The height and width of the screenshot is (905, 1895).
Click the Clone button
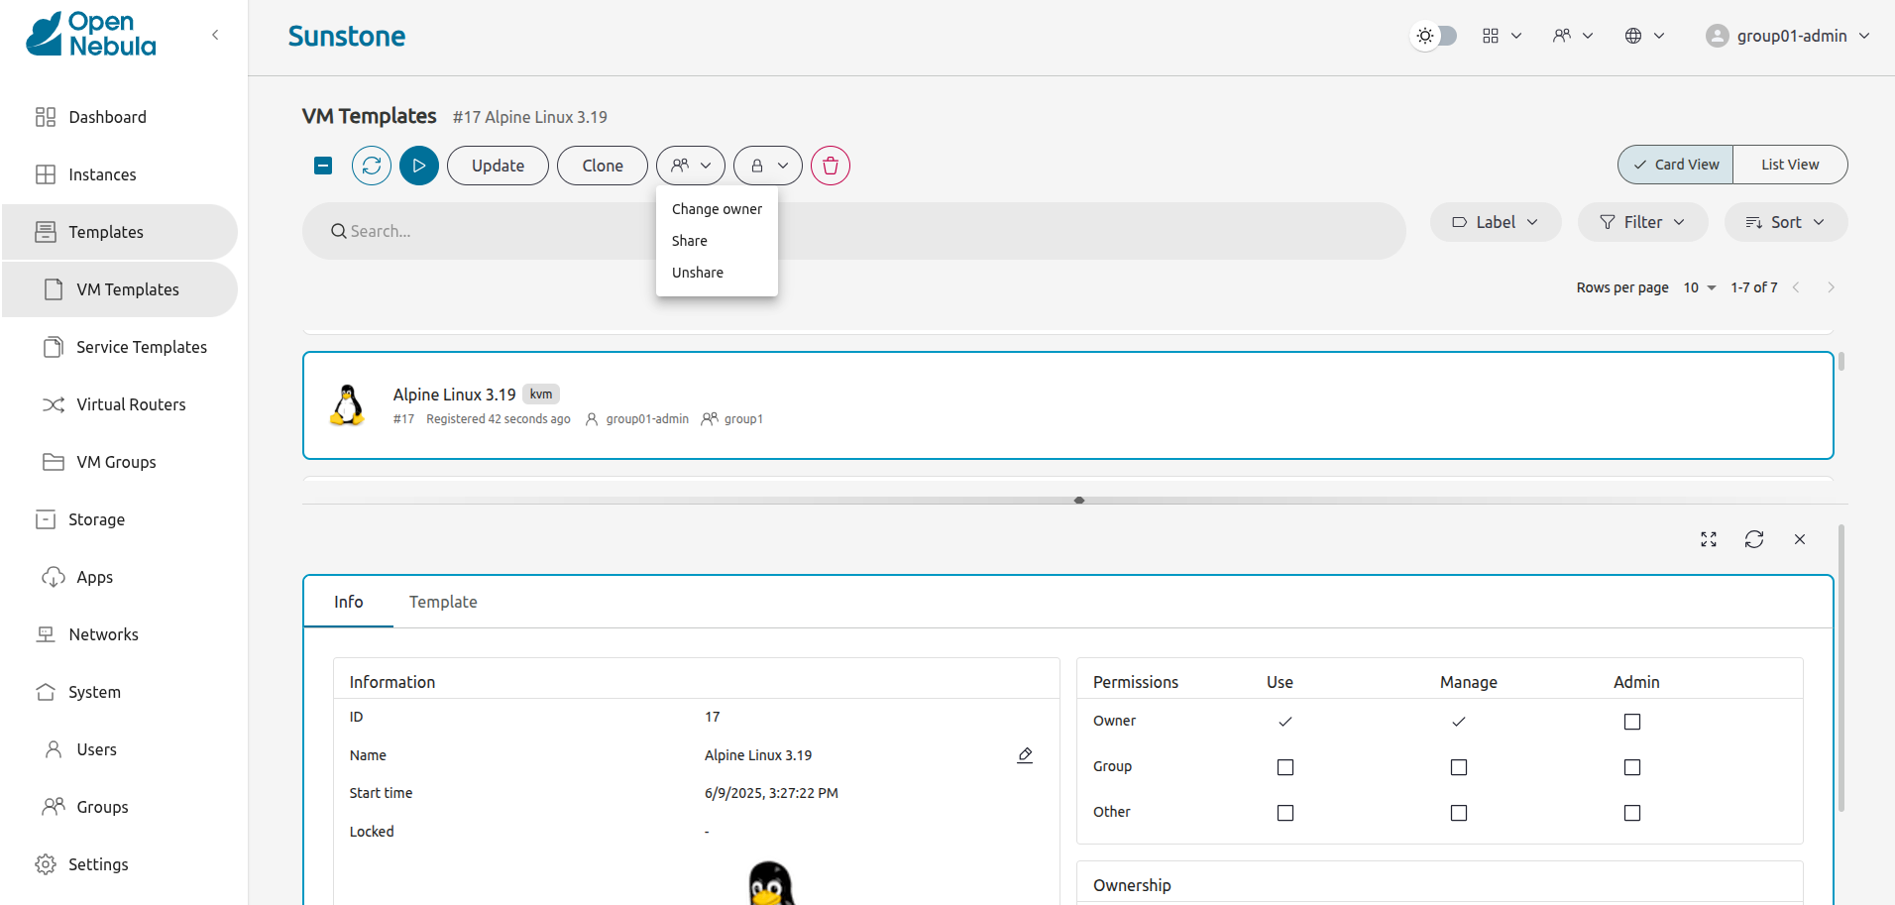coord(603,166)
